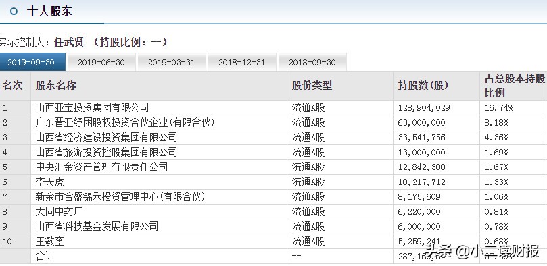547x266 pixels.
Task: Click share count 8,175,609
Action: coord(419,197)
